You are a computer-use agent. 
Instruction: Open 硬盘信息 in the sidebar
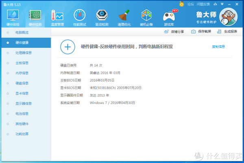[26, 83]
